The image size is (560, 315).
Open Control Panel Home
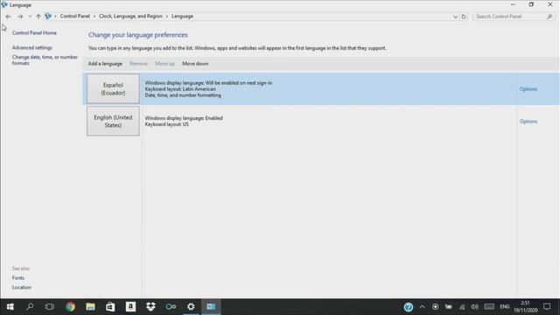pos(34,33)
